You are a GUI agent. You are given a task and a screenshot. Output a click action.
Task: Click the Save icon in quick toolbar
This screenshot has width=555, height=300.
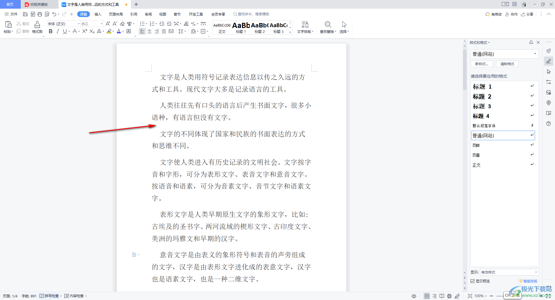[25, 14]
